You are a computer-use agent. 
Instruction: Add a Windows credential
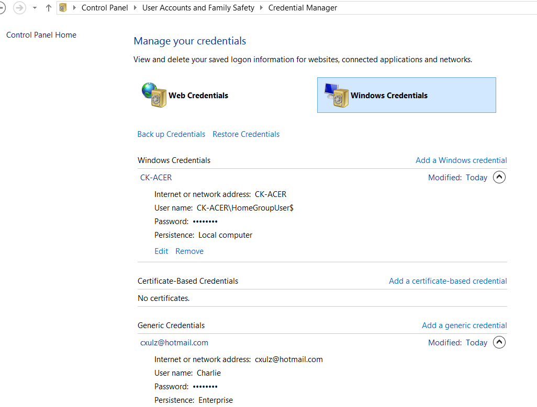[461, 160]
